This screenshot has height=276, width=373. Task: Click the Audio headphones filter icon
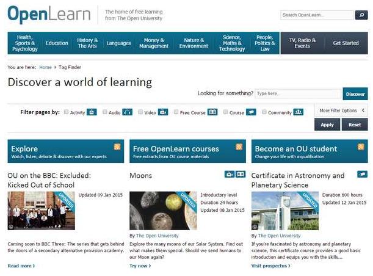(127, 112)
